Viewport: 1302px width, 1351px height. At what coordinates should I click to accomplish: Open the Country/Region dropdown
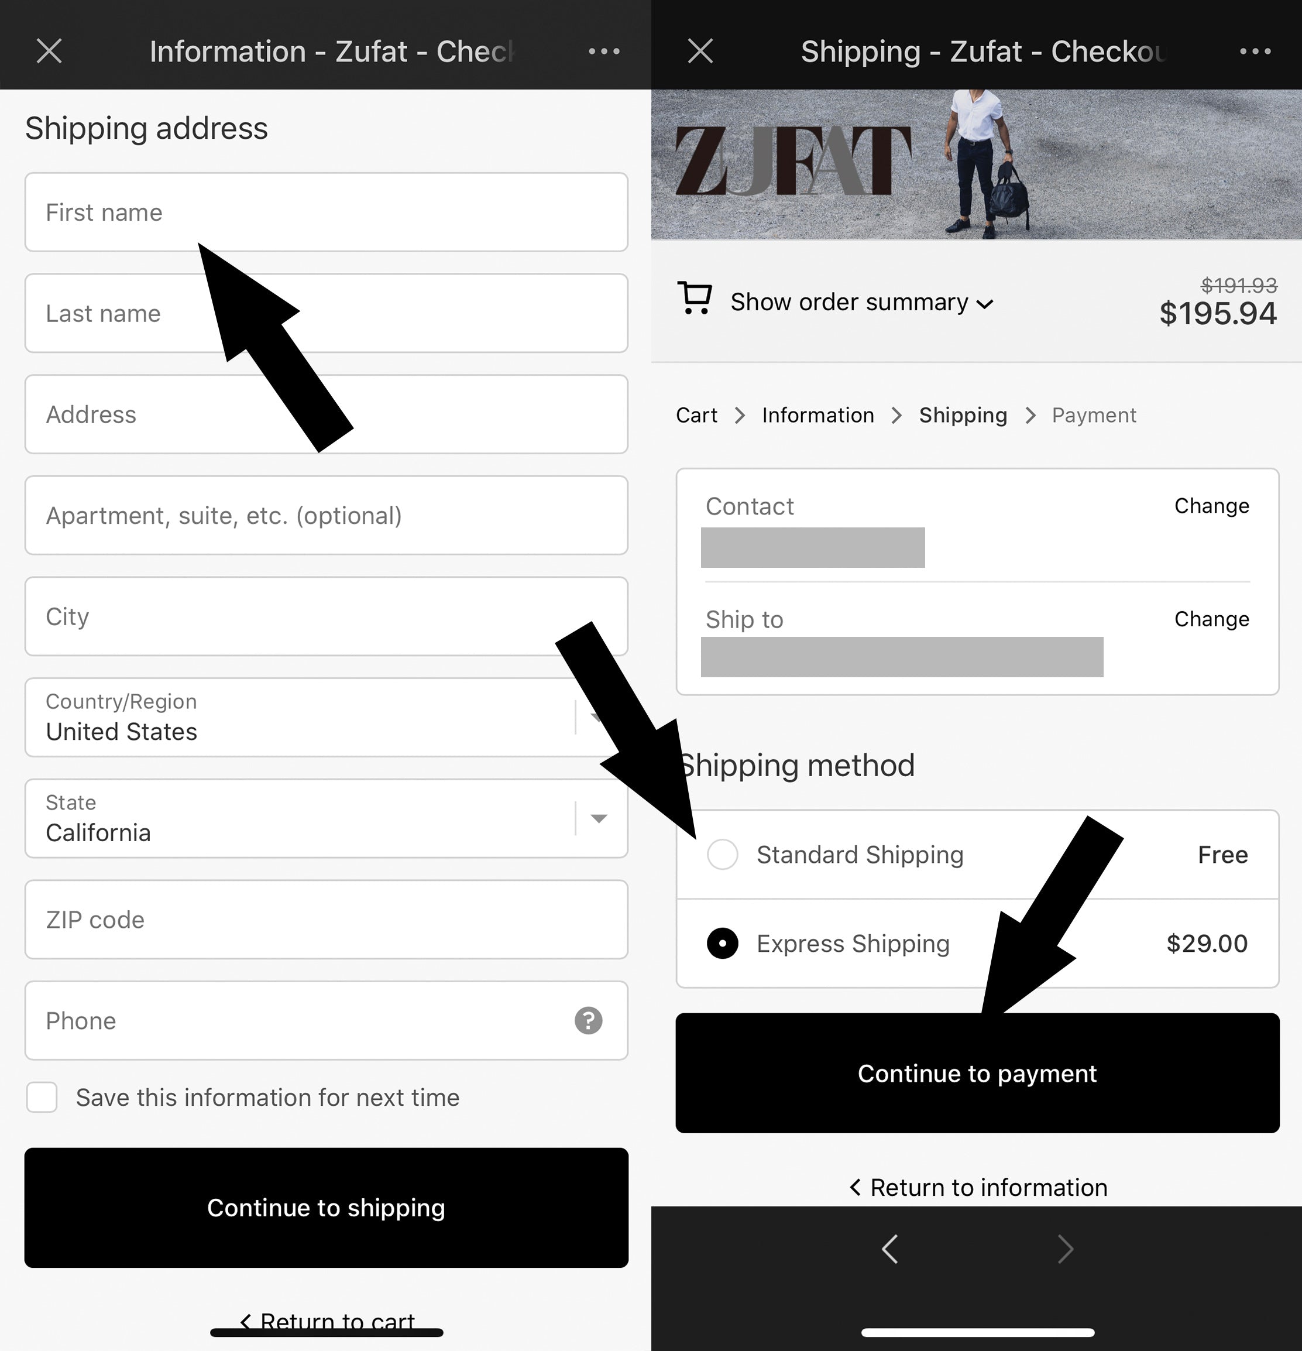click(326, 717)
